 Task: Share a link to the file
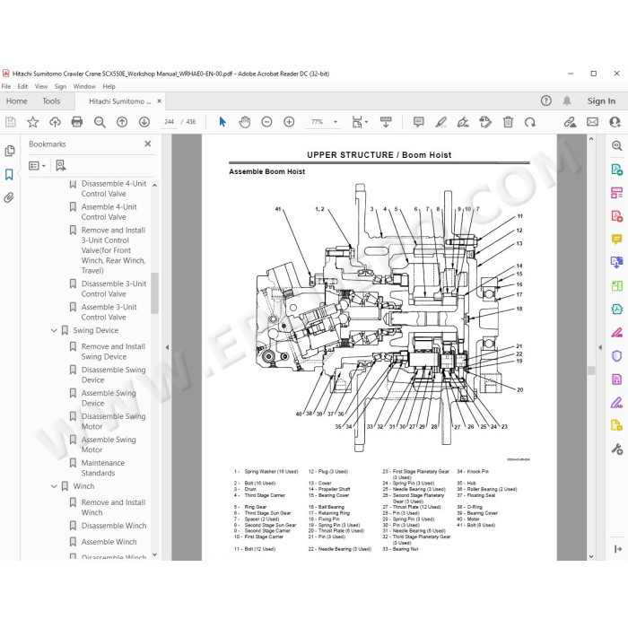[570, 122]
